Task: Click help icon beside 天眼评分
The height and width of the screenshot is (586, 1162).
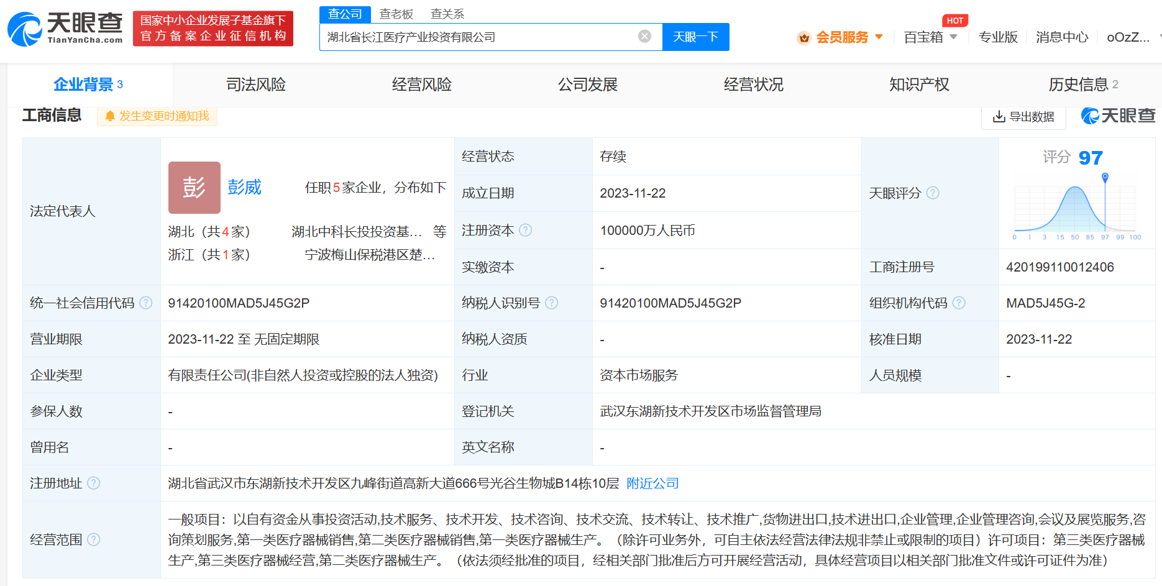Action: (933, 193)
